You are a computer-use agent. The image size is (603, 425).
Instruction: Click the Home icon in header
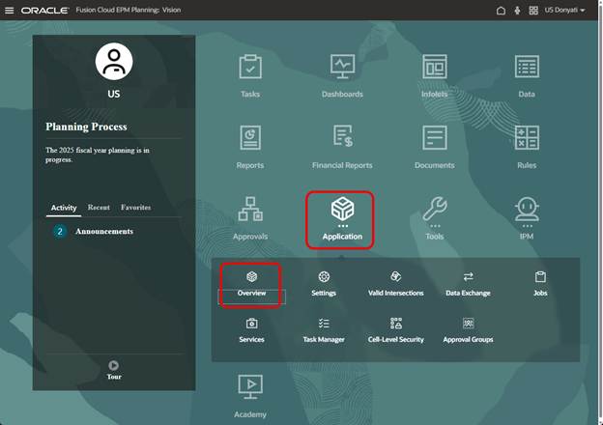point(501,10)
